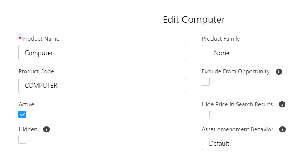This screenshot has height=157, width=307.
Task: Click the Active label text
Action: [26, 104]
